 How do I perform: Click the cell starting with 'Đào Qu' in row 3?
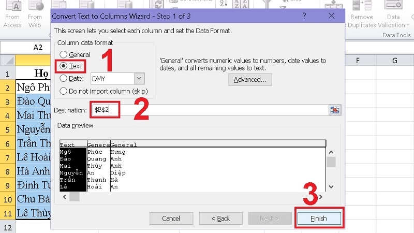point(33,101)
